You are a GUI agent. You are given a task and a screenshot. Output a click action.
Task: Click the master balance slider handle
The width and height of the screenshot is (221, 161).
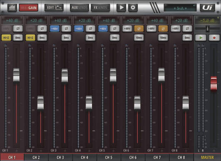207,29
